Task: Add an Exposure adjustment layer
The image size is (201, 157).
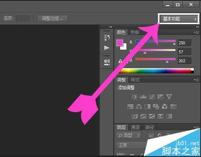Action: point(160,96)
